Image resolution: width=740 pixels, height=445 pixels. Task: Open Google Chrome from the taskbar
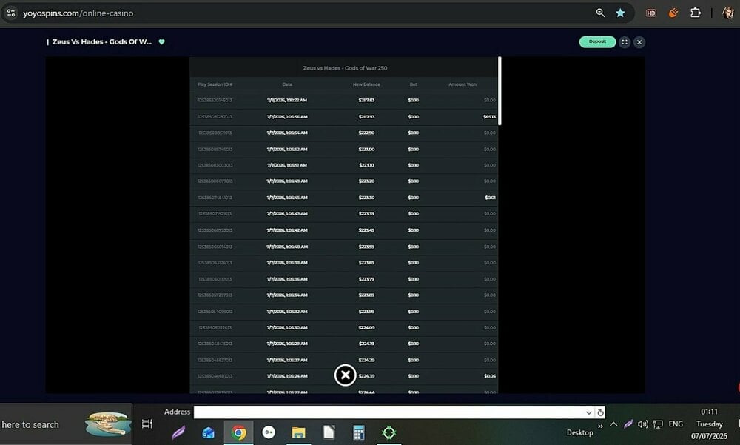238,432
